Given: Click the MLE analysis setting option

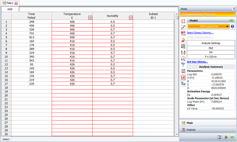Looking at the screenshot, I should pos(211,48).
